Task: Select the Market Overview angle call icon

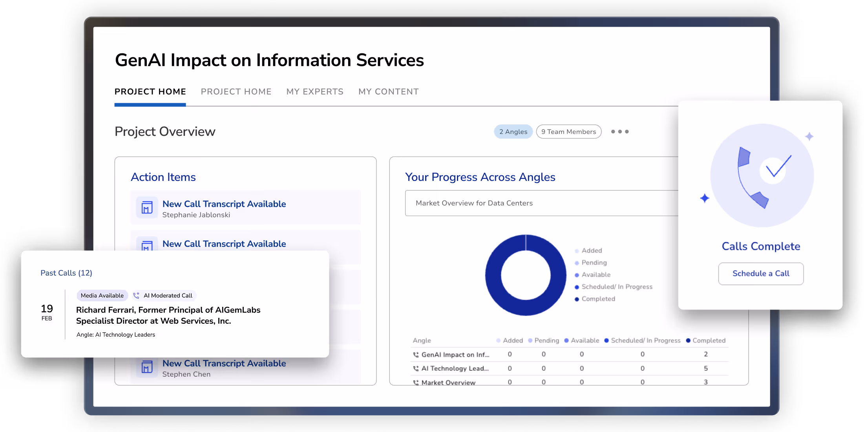Action: pyautogui.click(x=416, y=382)
